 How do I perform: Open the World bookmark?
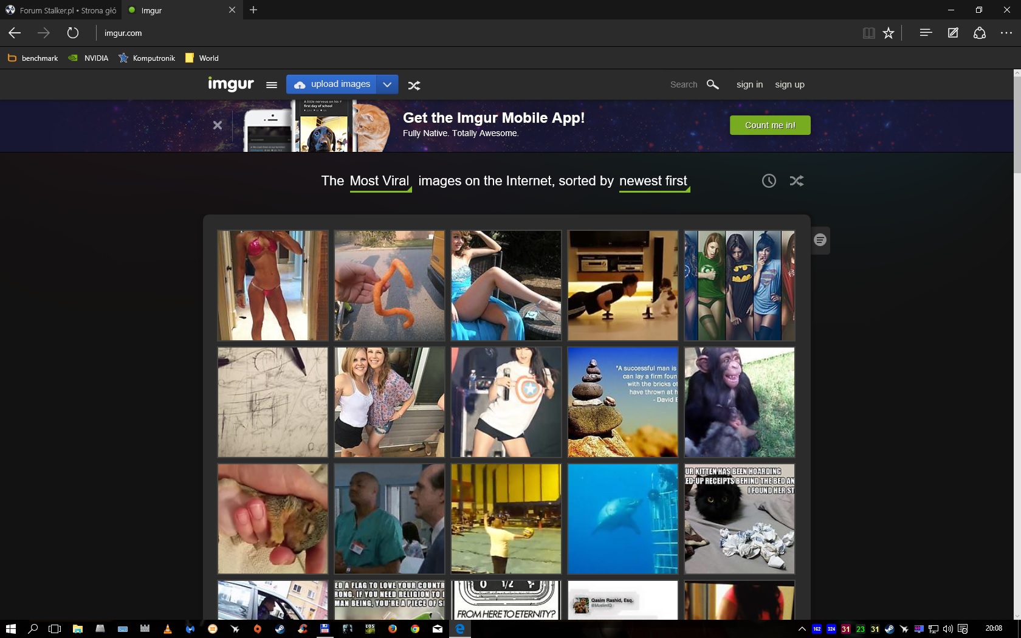pyautogui.click(x=202, y=58)
